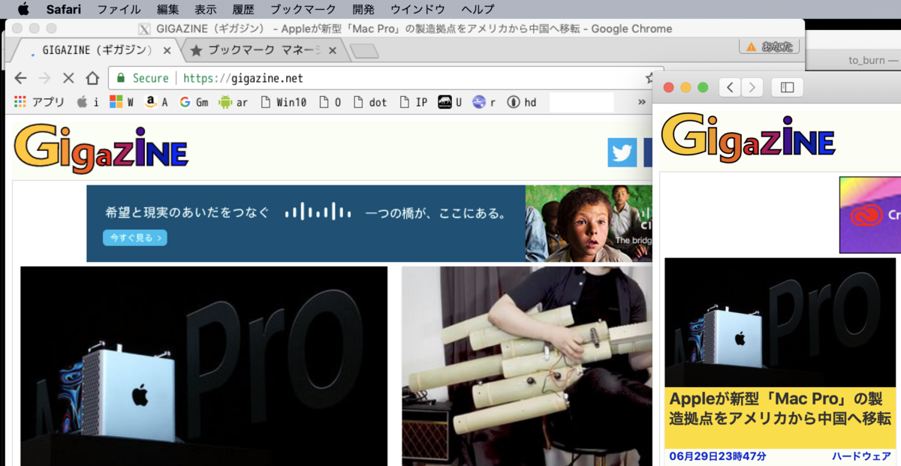Go to Chrome home page
901x466 pixels.
pyautogui.click(x=92, y=78)
